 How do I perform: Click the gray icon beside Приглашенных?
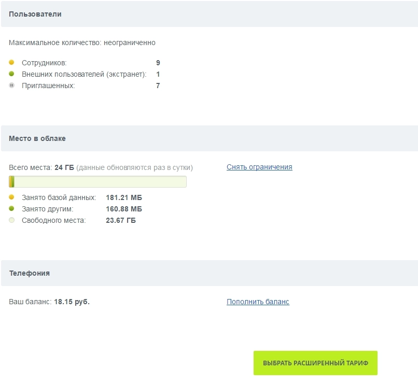(x=11, y=86)
